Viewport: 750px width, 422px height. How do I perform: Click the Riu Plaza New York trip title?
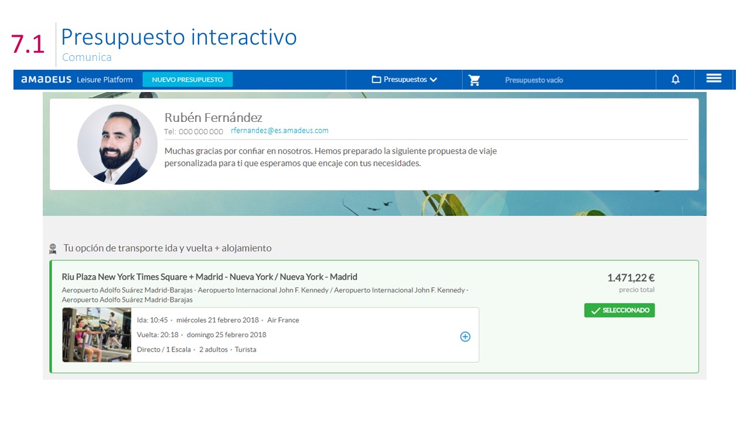(209, 277)
